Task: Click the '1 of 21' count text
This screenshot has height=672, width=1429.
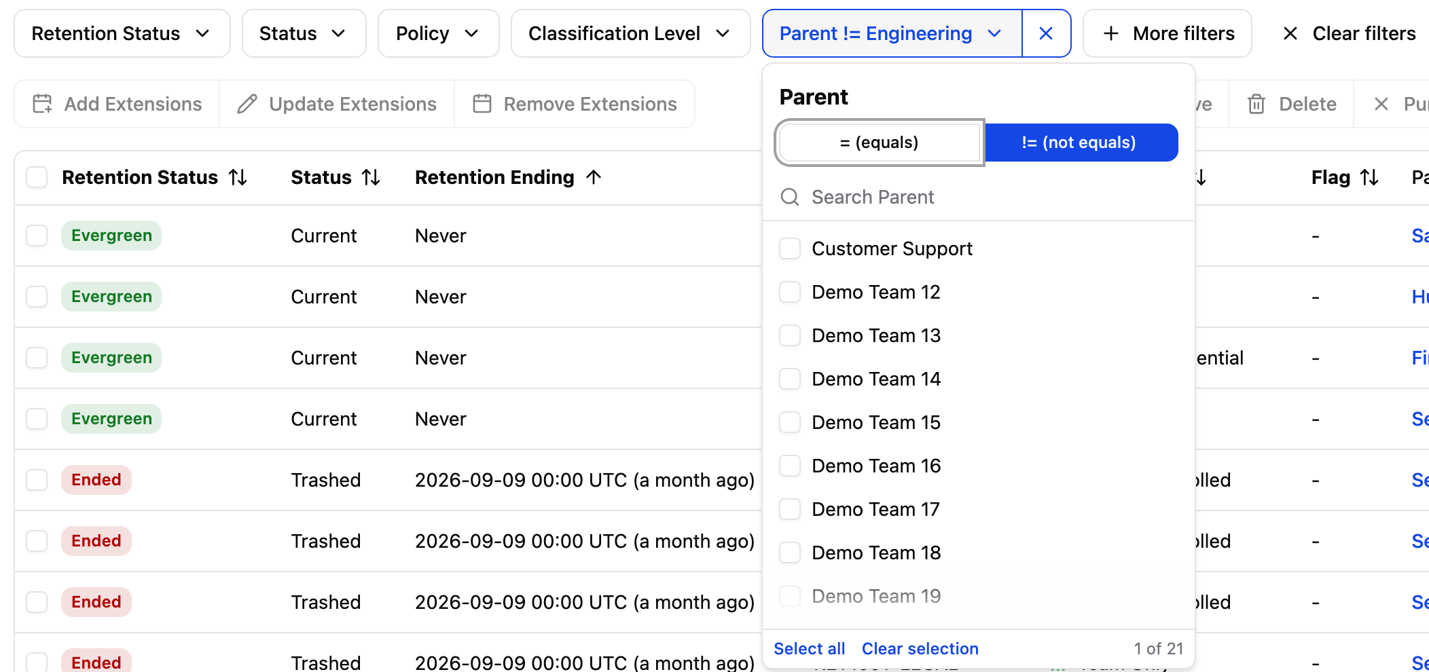Action: [1159, 648]
